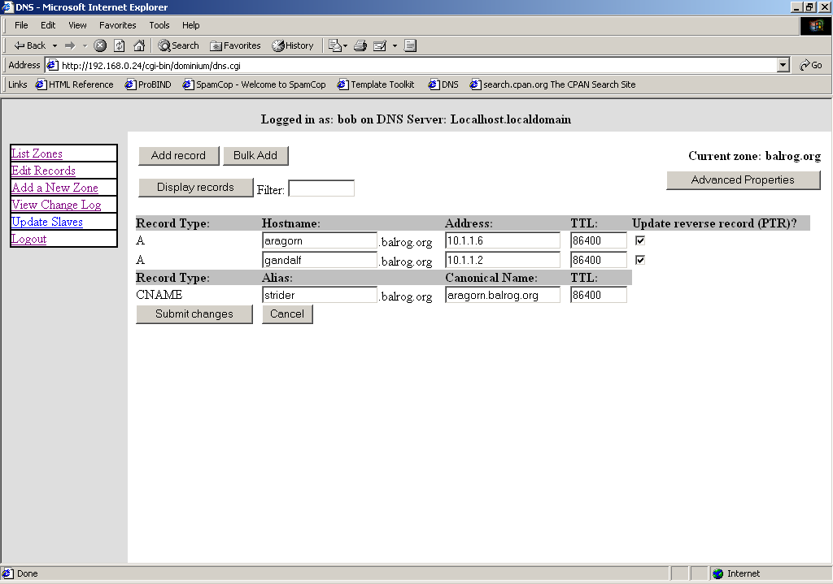Click the Refresh page icon
This screenshot has width=833, height=584.
120,45
